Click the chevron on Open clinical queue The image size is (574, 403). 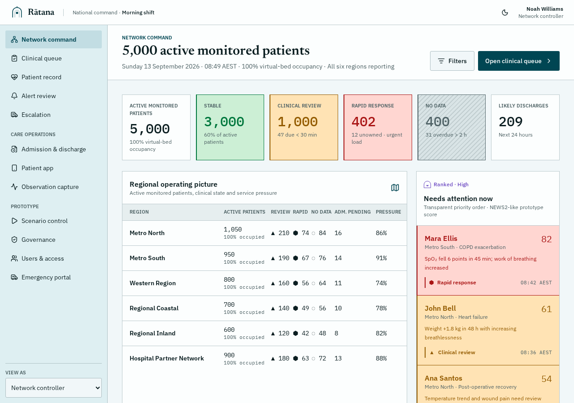[x=549, y=61]
